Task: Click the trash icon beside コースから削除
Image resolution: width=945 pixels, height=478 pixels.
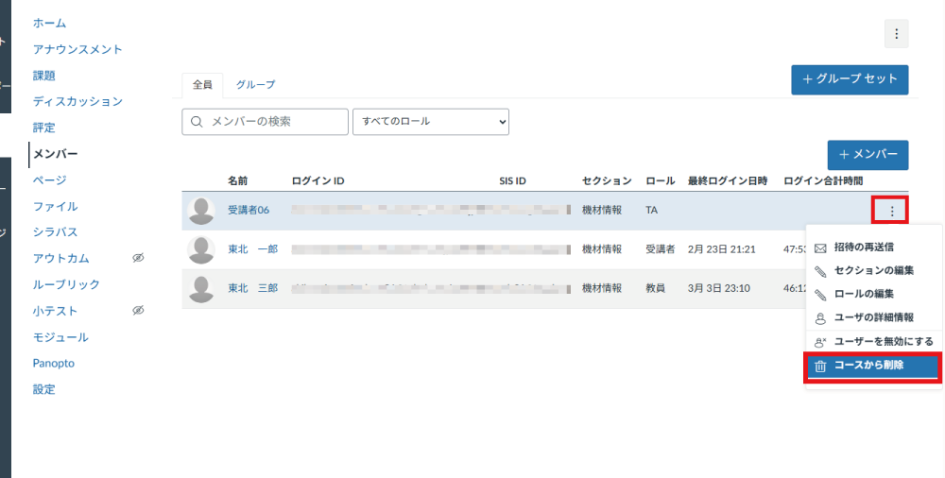Action: 820,366
